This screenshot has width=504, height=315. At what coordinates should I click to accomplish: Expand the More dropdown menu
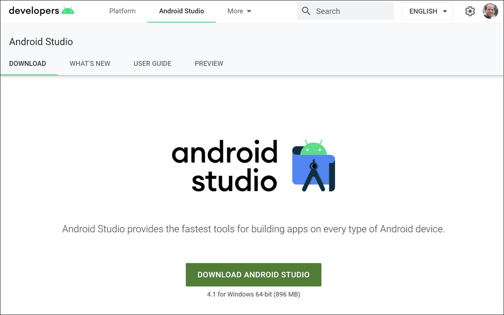pyautogui.click(x=239, y=11)
